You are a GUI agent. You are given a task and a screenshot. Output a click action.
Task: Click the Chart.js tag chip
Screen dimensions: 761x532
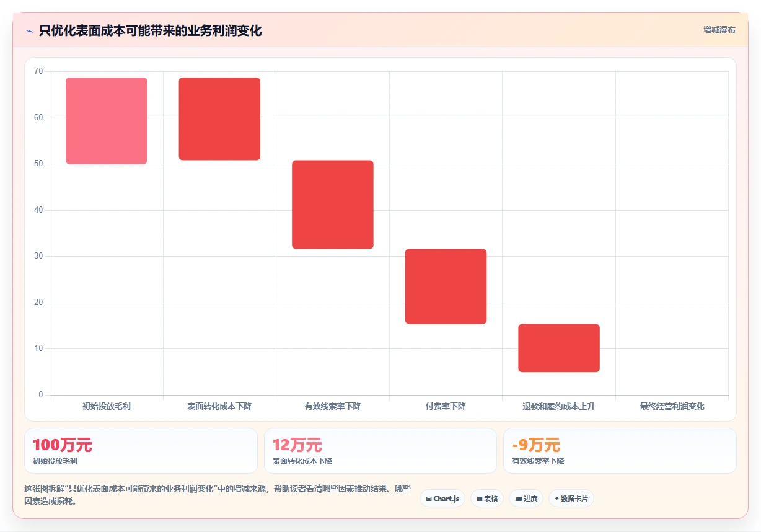pyautogui.click(x=442, y=499)
